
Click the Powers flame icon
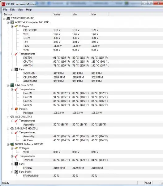tap(16, 109)
